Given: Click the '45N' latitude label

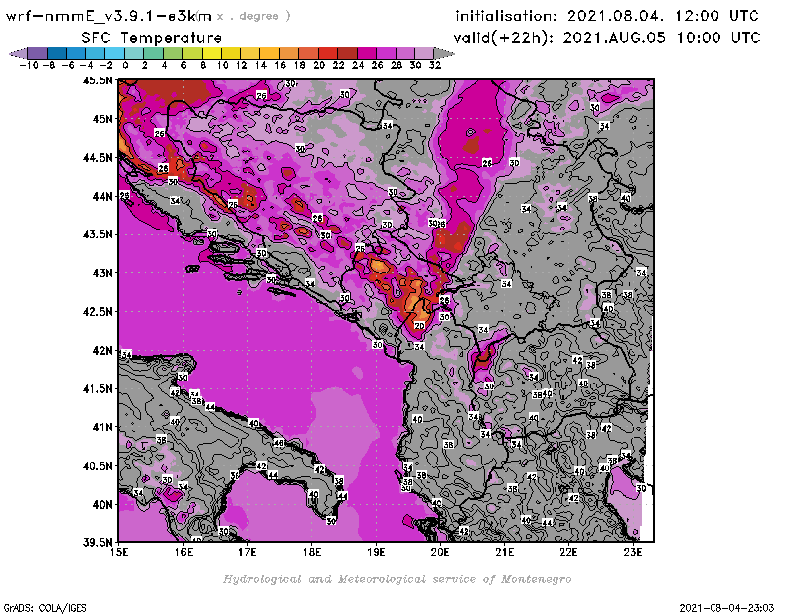Looking at the screenshot, I should coord(102,119).
